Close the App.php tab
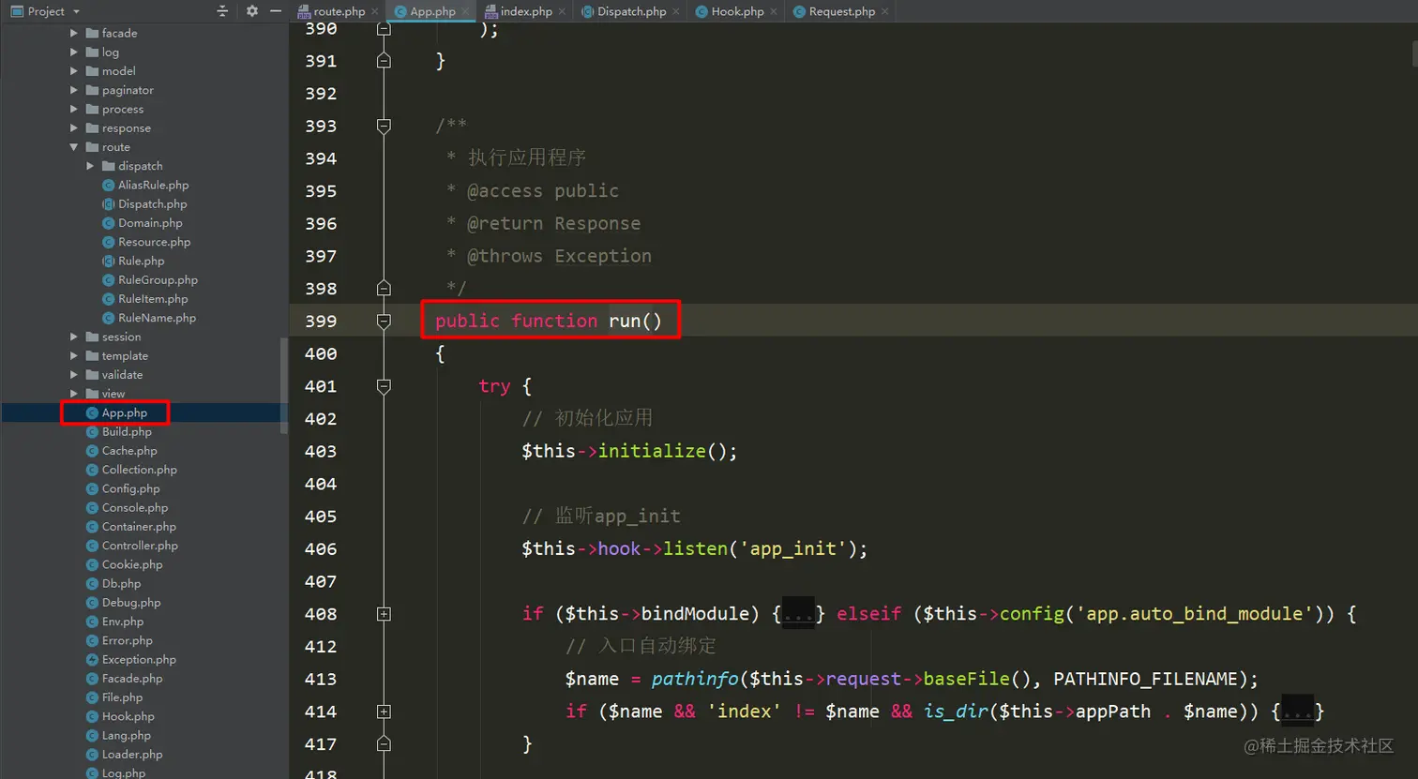The width and height of the screenshot is (1418, 779). 465,11
